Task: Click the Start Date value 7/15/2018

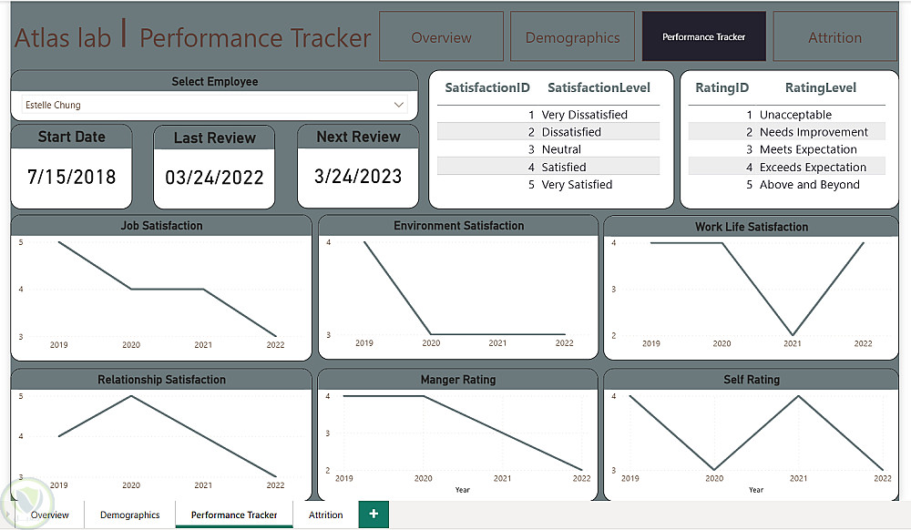Action: click(x=71, y=177)
